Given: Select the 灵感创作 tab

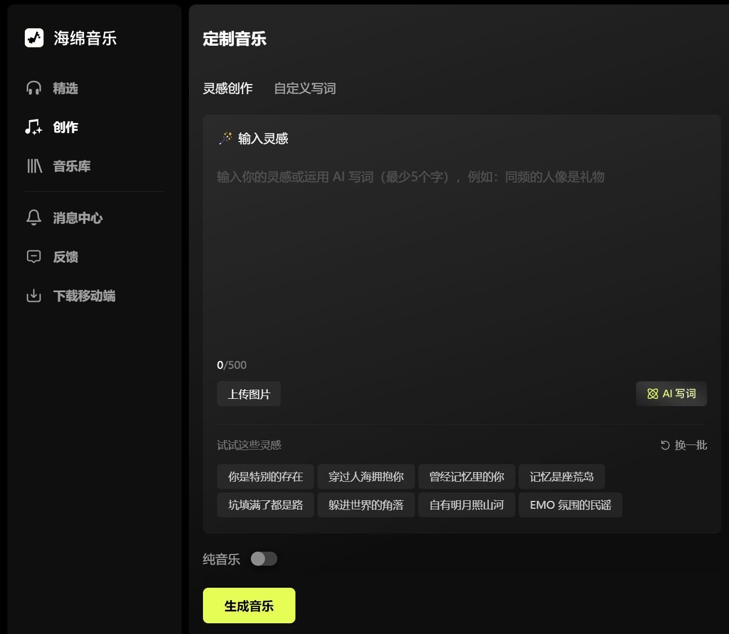Looking at the screenshot, I should pos(228,88).
